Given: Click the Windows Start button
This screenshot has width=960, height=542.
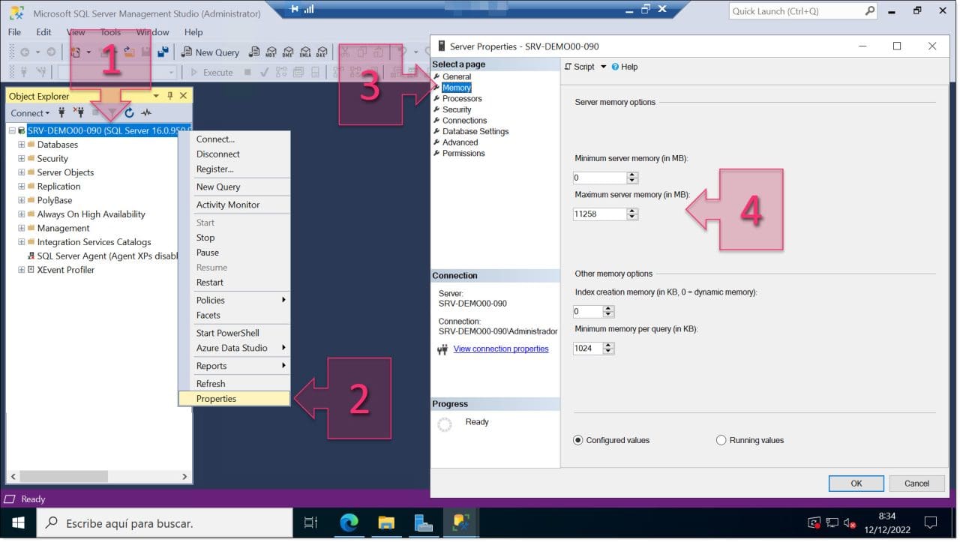Looking at the screenshot, I should pyautogui.click(x=18, y=523).
